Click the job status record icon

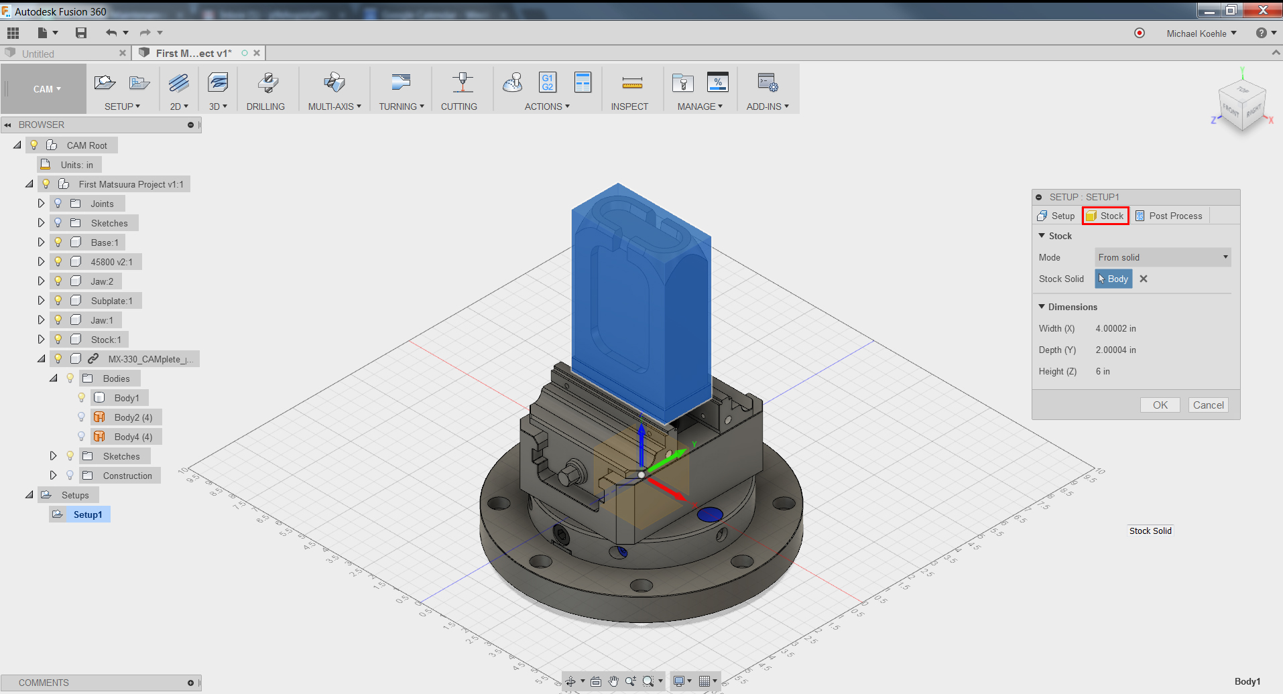pyautogui.click(x=1140, y=33)
